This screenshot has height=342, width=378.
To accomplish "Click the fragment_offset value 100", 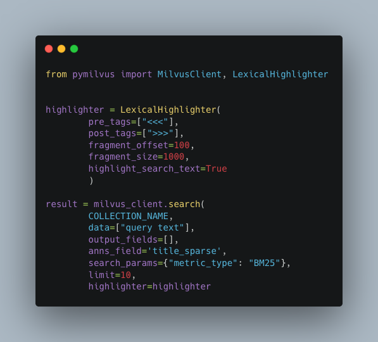I will (x=182, y=145).
